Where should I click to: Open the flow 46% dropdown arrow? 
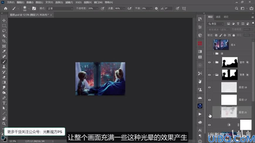[124, 8]
